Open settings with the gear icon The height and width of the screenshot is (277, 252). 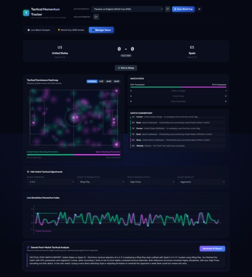[199, 9]
